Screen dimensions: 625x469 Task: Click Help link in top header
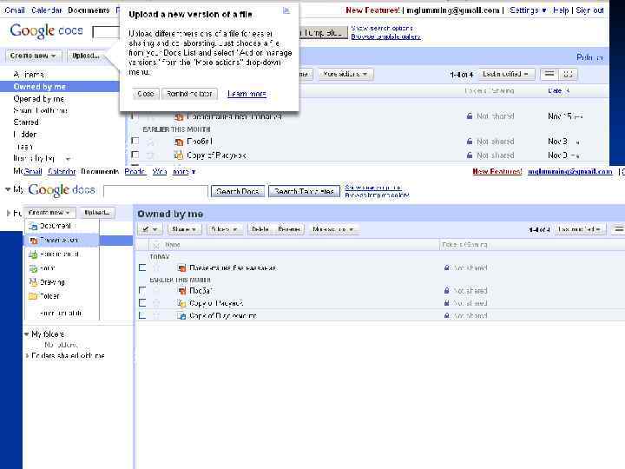[561, 10]
